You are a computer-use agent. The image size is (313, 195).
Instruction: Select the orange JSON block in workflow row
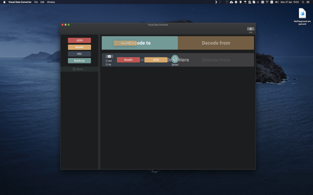(155, 60)
